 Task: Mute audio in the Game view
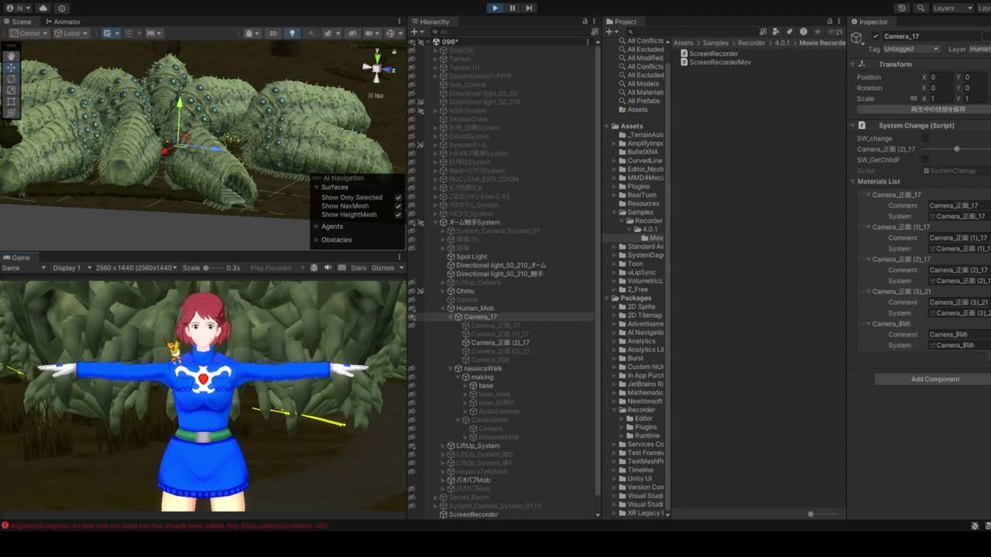click(x=328, y=268)
